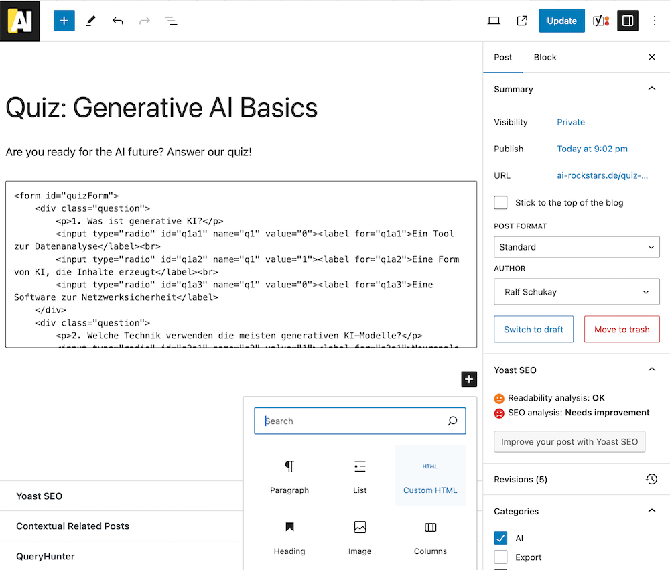This screenshot has height=570, width=670.
Task: Check the Export category checkbox
Action: [500, 557]
